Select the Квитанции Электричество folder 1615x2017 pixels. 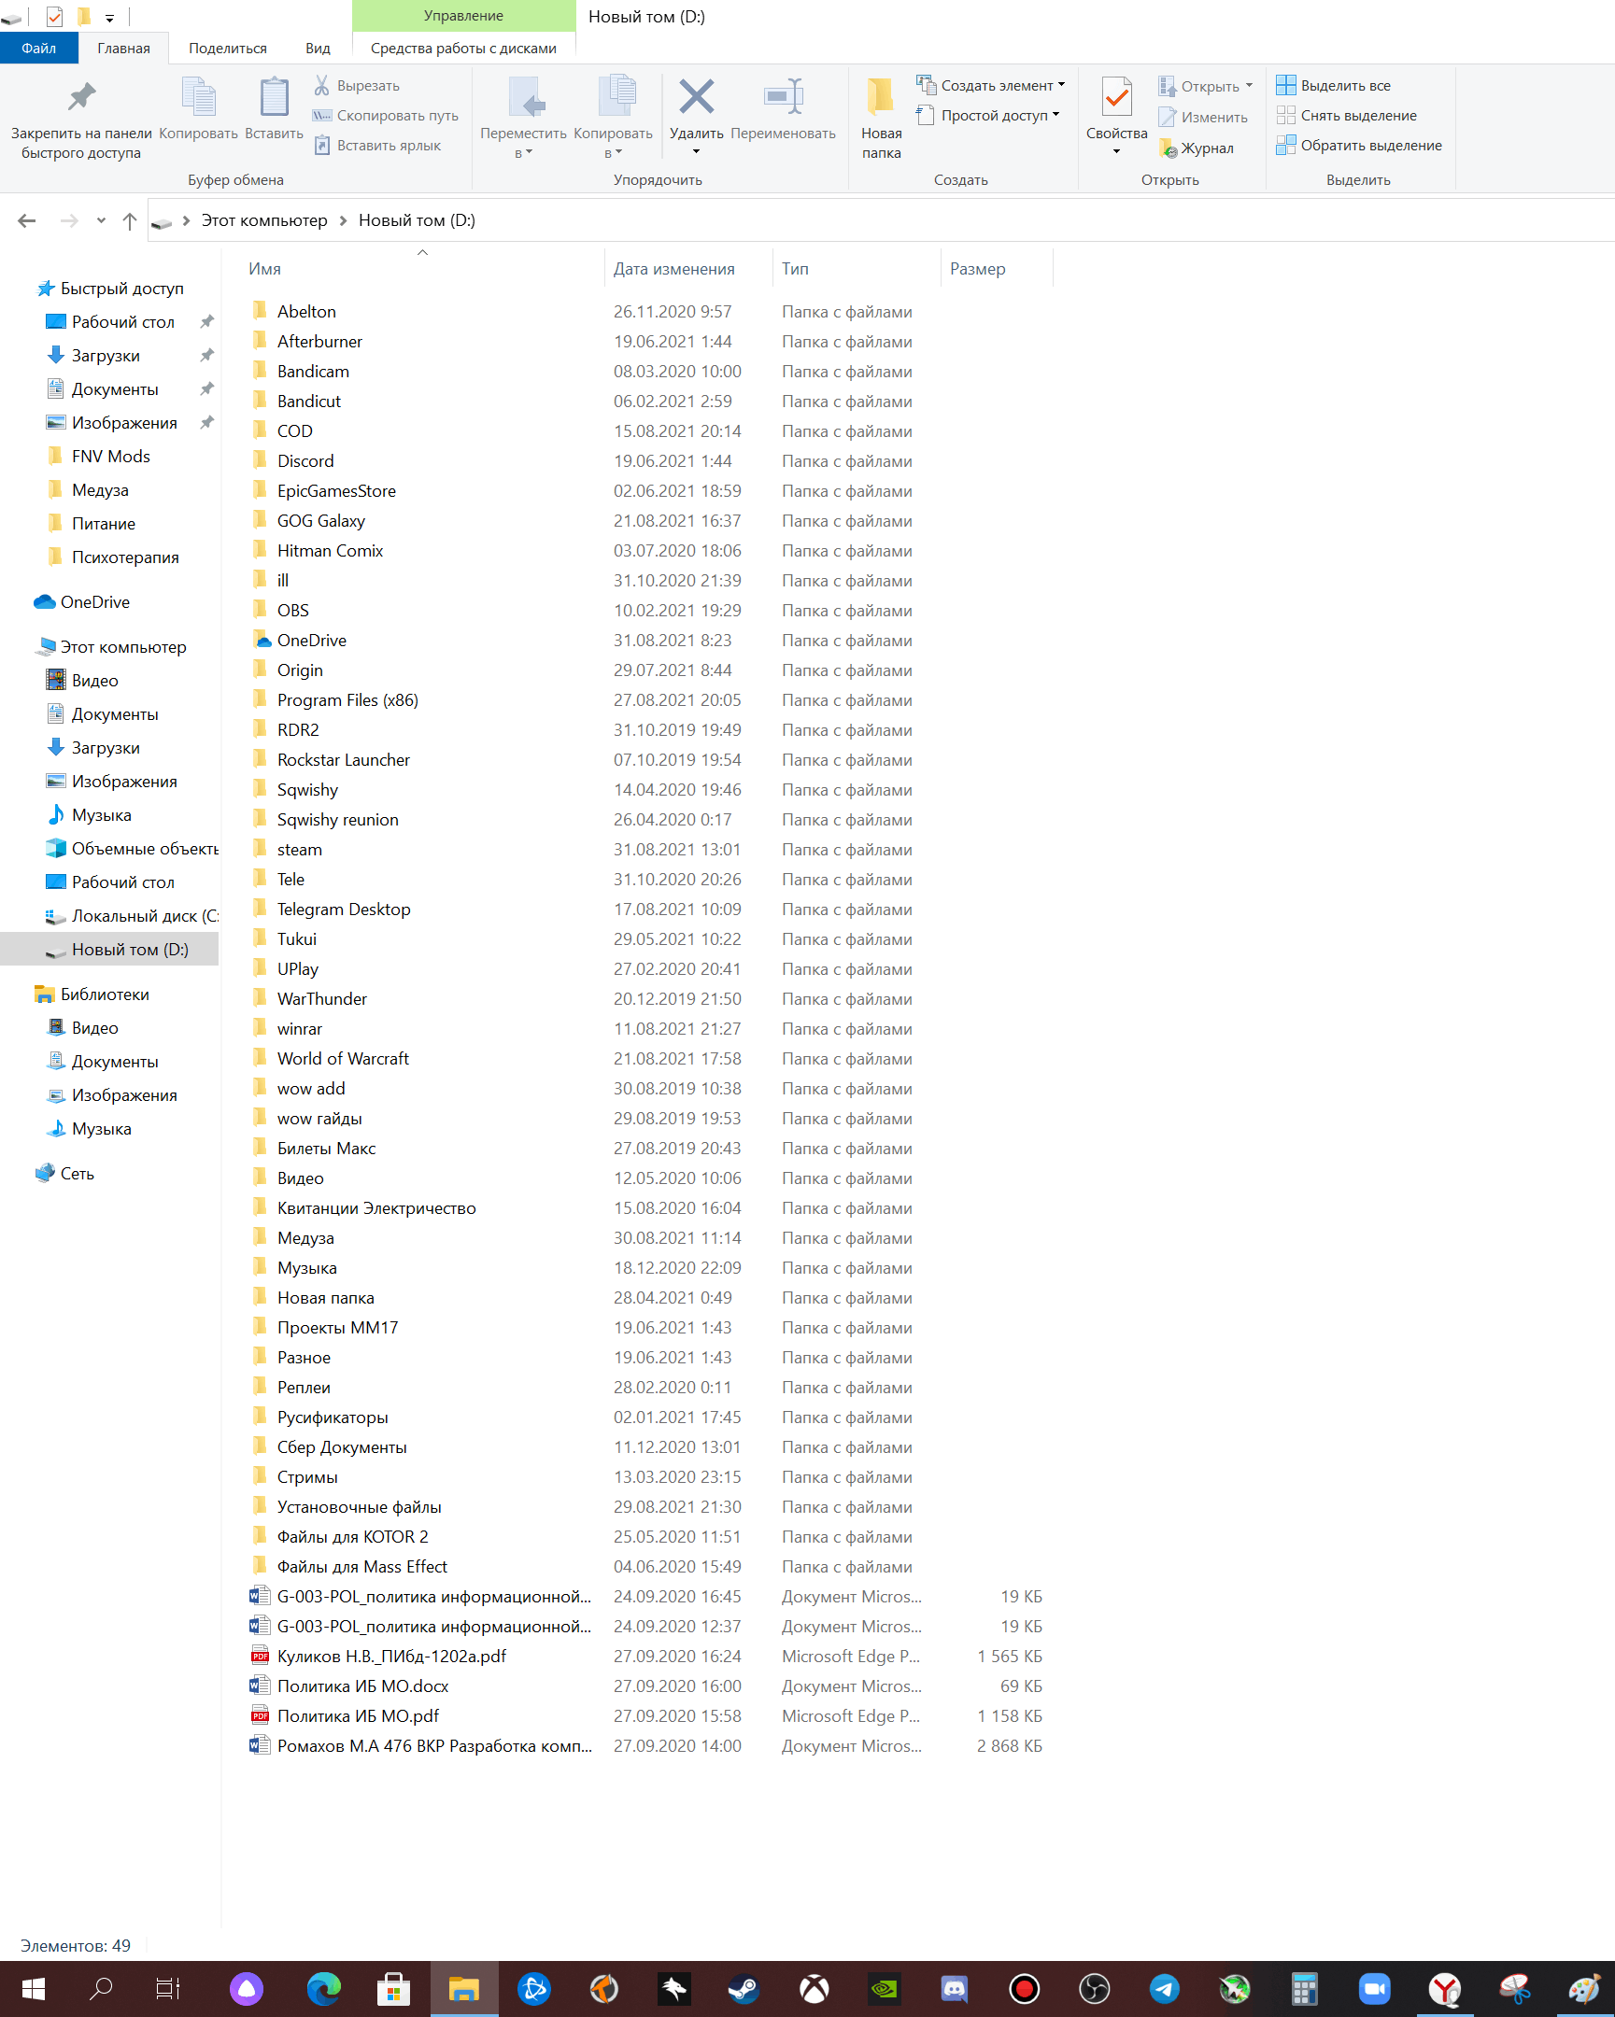376,1207
